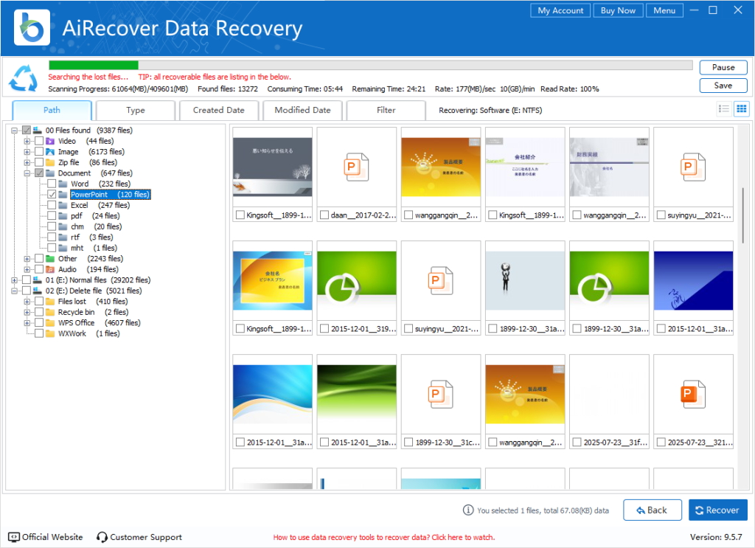The width and height of the screenshot is (755, 548).
Task: Switch to the Created Date tab
Action: click(x=218, y=111)
